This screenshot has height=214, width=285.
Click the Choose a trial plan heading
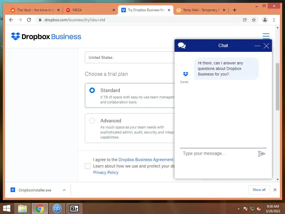click(106, 74)
